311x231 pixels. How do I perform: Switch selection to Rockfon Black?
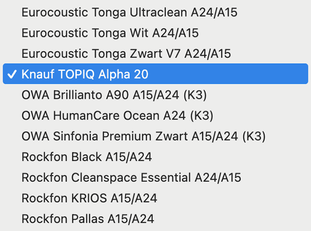coord(86,157)
